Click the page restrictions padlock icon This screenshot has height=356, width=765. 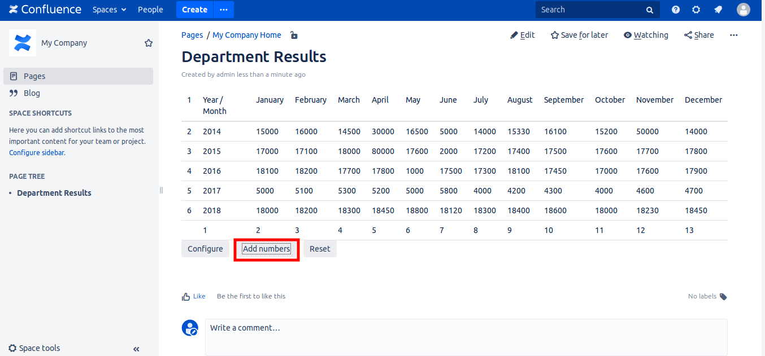click(x=294, y=35)
